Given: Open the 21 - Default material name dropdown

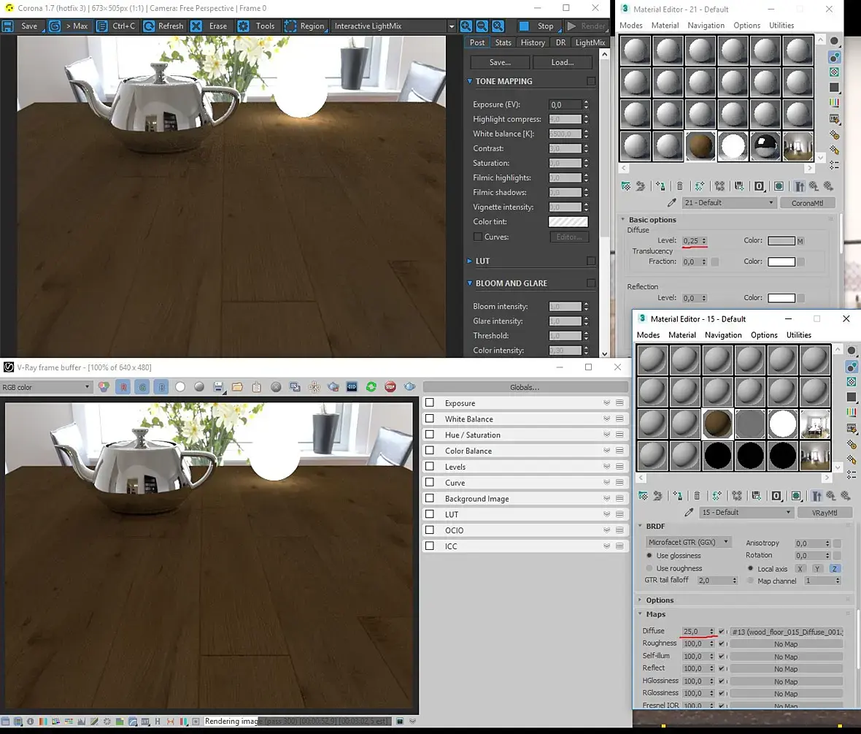Looking at the screenshot, I should click(728, 203).
